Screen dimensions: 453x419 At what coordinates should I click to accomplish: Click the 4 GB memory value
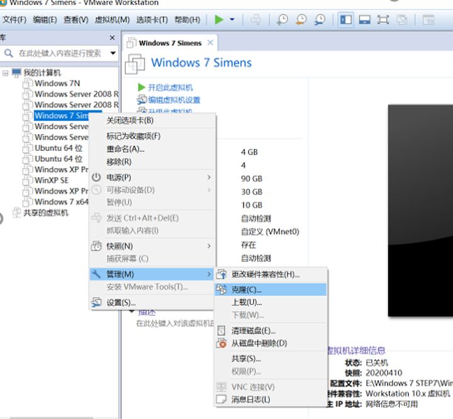(x=249, y=152)
